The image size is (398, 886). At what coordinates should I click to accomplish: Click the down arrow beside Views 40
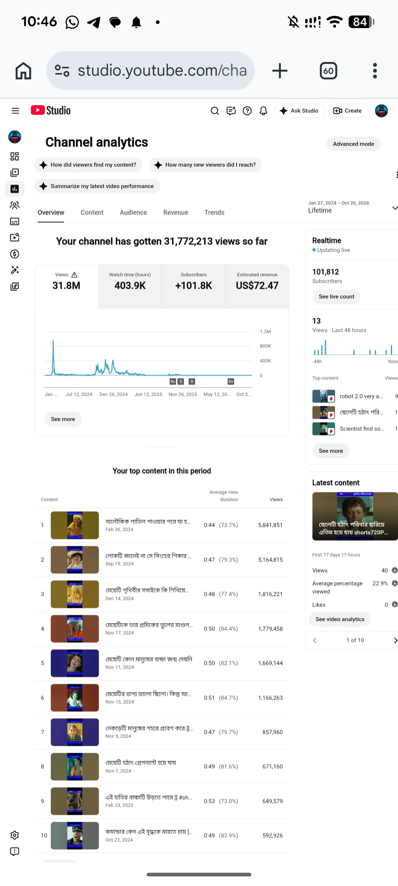[395, 570]
